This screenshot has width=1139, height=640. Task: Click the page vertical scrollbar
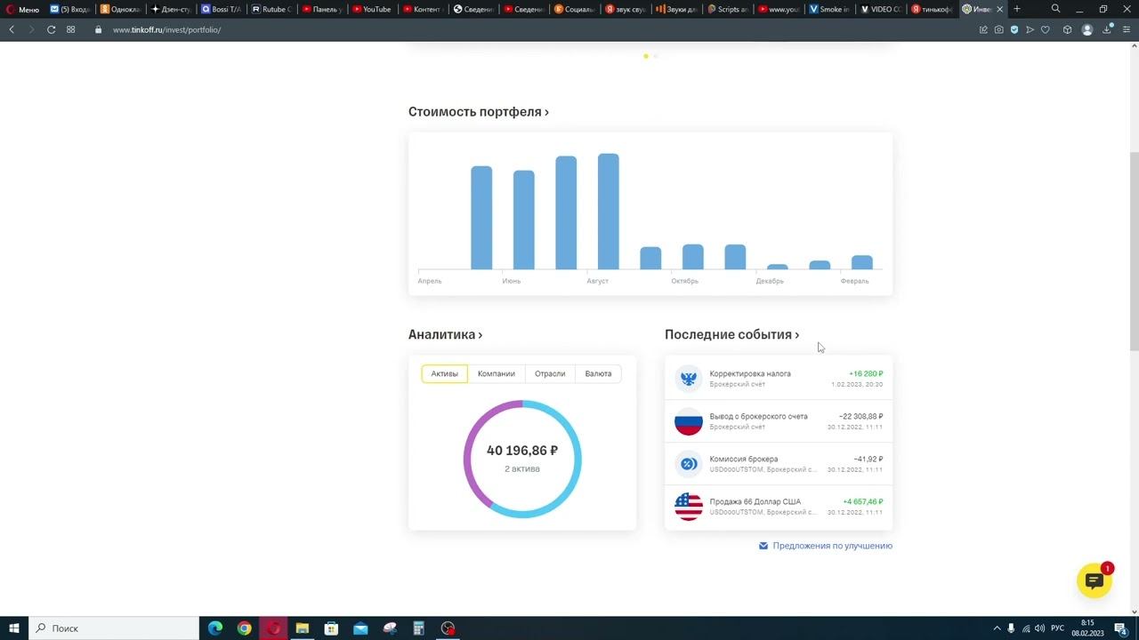(x=1134, y=252)
